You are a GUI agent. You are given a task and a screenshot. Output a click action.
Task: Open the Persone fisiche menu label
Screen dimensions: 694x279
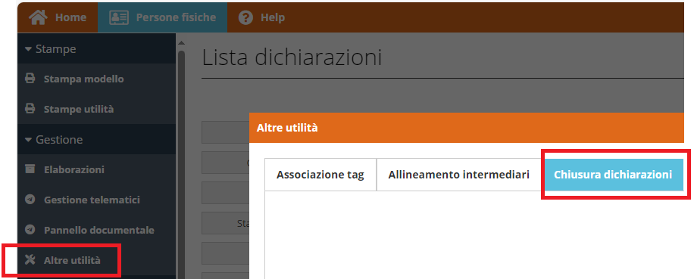[x=177, y=17]
